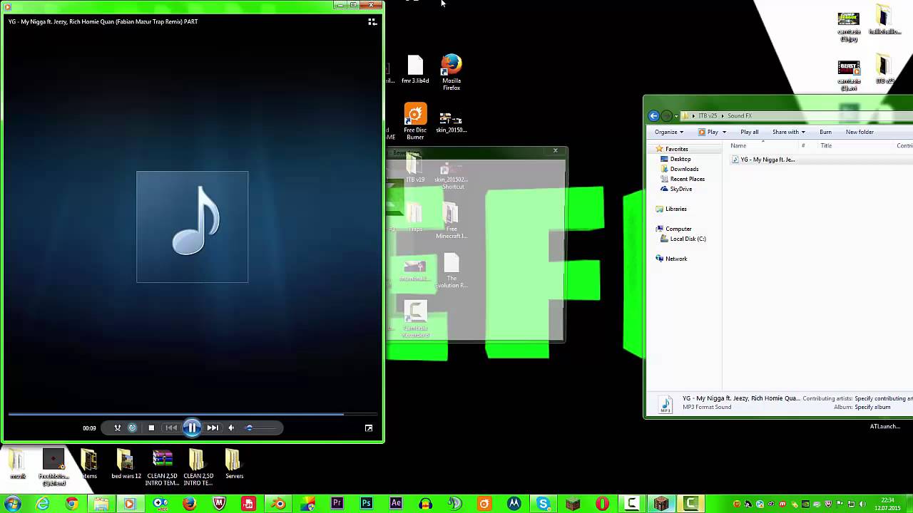The height and width of the screenshot is (513, 913).
Task: Open the Minecraft block taskbar icon
Action: click(x=573, y=504)
